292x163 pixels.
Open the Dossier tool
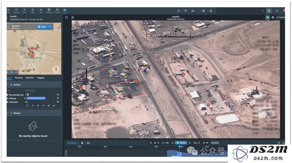point(57,11)
